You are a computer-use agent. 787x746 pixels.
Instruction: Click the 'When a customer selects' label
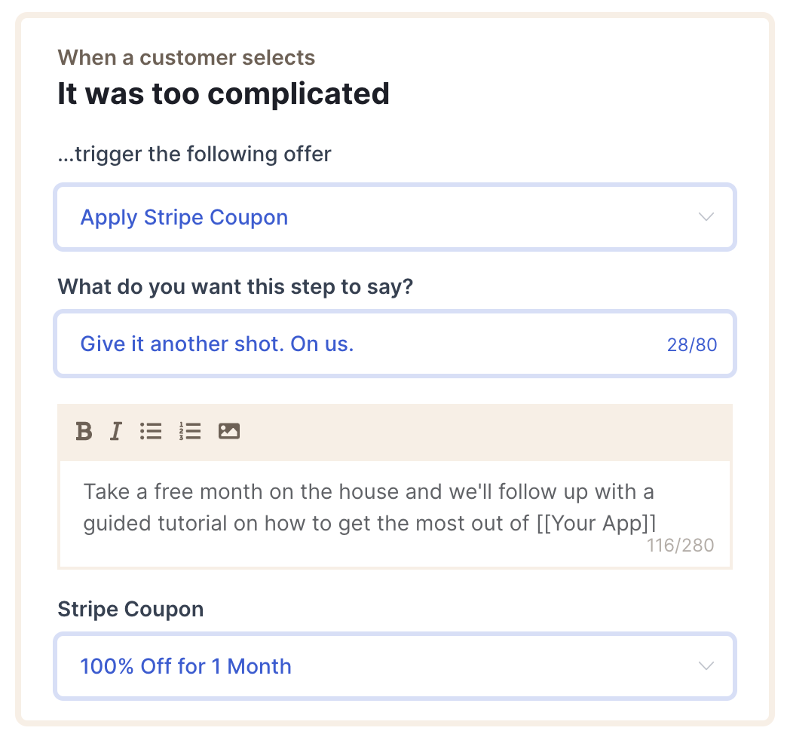tap(186, 58)
